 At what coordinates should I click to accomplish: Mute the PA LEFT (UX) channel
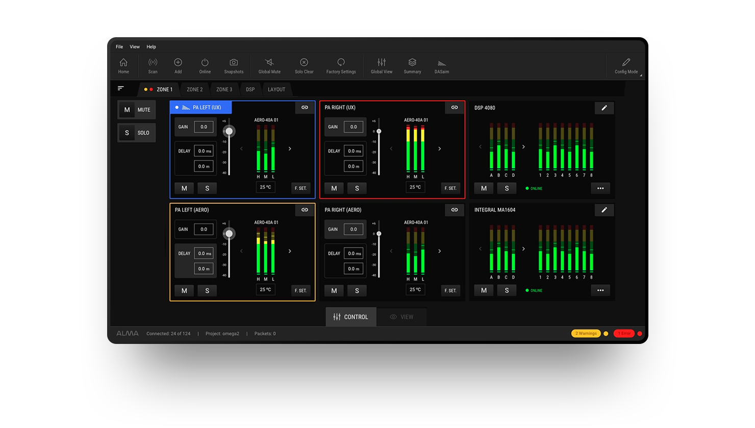[x=184, y=188]
